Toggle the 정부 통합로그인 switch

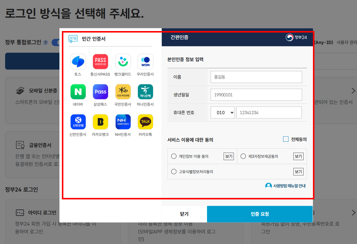point(56,42)
